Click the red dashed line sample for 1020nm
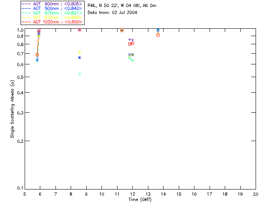 (x=26, y=22)
